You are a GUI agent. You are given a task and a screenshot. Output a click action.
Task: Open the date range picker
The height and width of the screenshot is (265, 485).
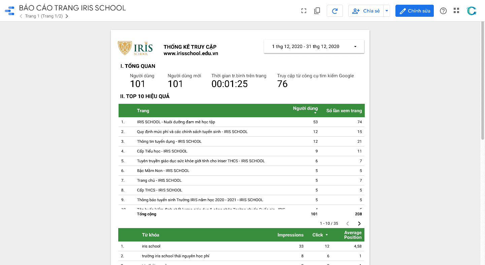click(314, 46)
